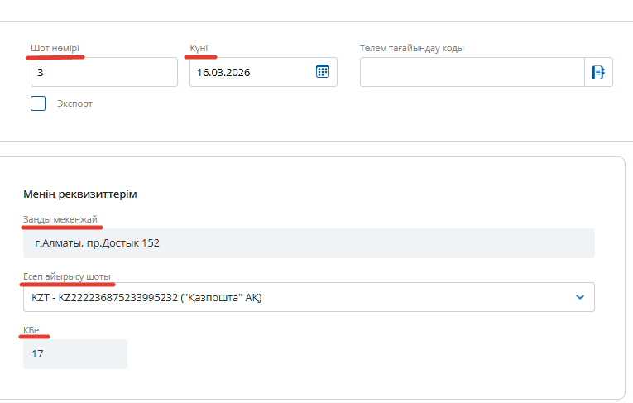633x403 pixels.
Task: Click the Төлем тағайындау коды label
Action: (411, 48)
